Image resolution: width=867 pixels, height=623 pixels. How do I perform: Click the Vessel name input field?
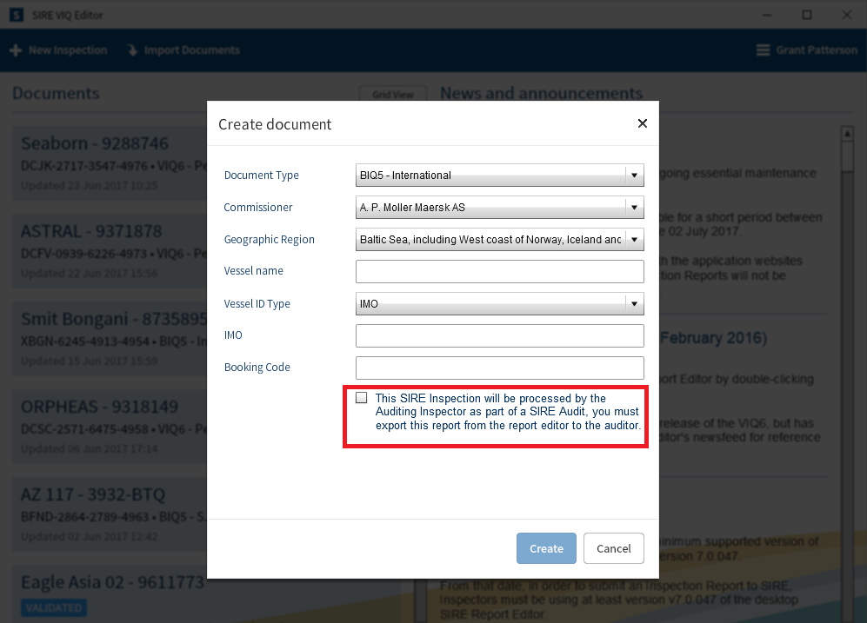point(499,271)
